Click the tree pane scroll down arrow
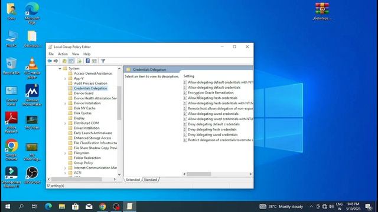This screenshot has height=212, width=378. click(119, 174)
